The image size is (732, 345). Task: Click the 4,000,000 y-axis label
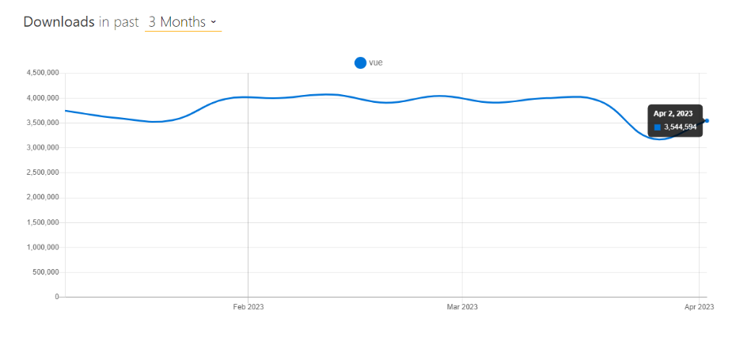point(44,98)
